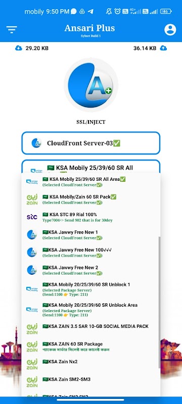Tap the KSA Mobily 25/39/60 SR All dropdown
The image size is (182, 404).
point(90,167)
